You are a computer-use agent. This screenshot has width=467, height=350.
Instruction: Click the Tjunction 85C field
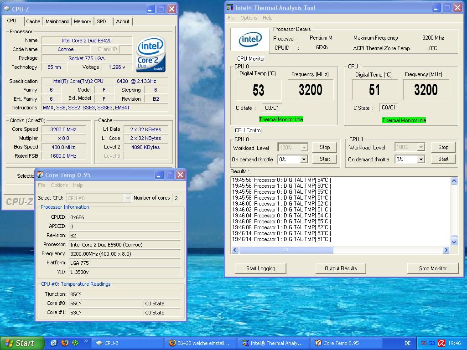(125, 294)
